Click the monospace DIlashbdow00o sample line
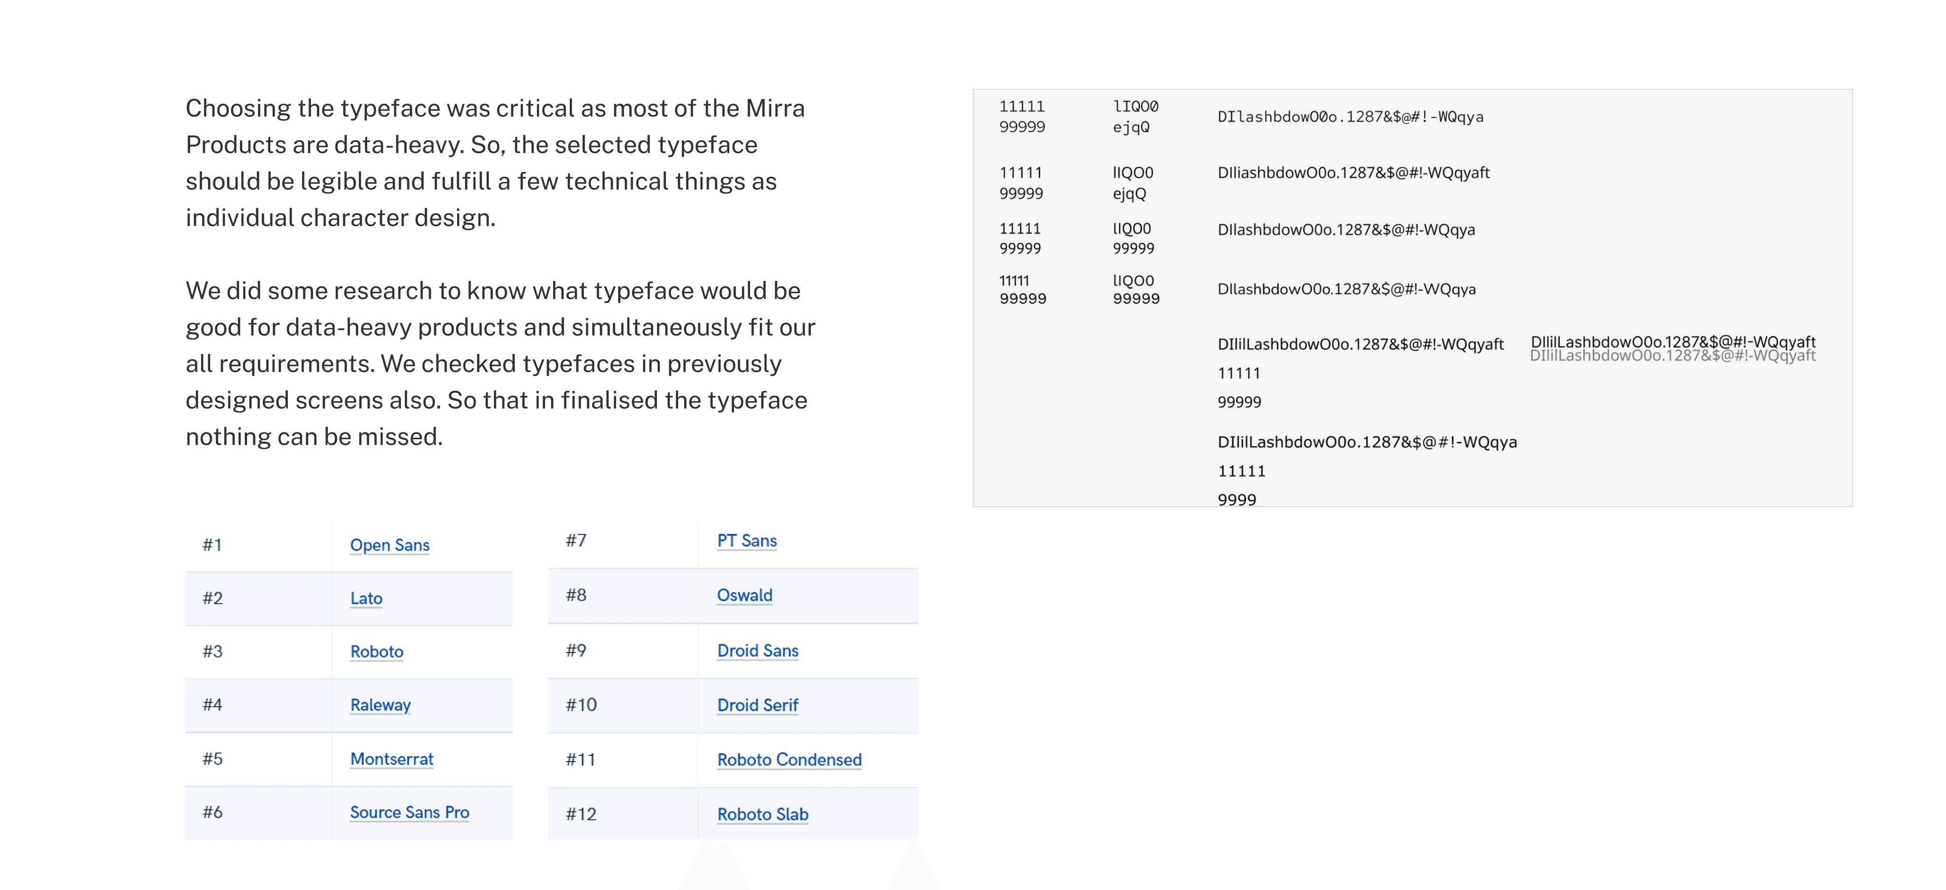Screen dimensions: 1946x890 tap(1350, 116)
